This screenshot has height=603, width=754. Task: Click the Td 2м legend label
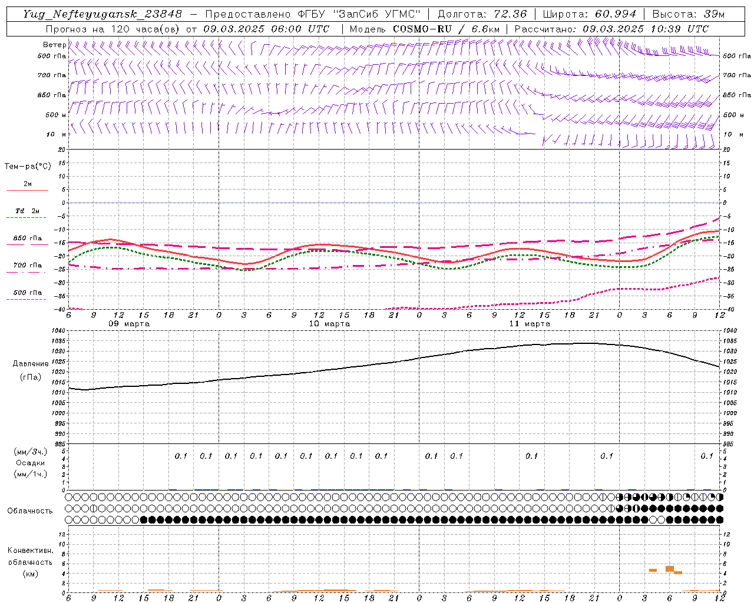point(28,211)
